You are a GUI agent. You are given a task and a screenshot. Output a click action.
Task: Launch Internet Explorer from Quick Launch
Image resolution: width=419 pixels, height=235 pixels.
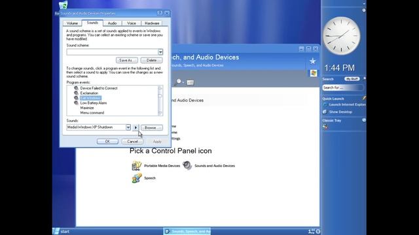pyautogui.click(x=345, y=104)
